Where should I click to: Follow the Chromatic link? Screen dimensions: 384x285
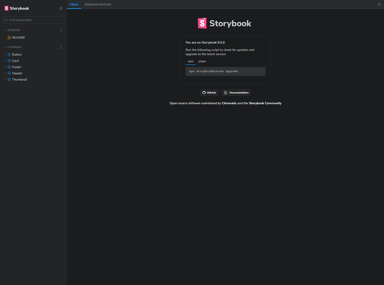pyautogui.click(x=229, y=103)
